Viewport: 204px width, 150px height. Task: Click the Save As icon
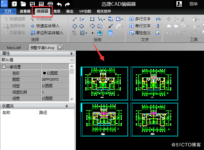click(41, 4)
